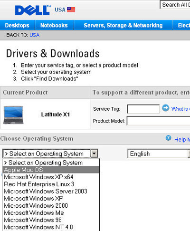The height and width of the screenshot is (231, 190).
Task: Click the USA link after BACK TO
Action: (35, 35)
